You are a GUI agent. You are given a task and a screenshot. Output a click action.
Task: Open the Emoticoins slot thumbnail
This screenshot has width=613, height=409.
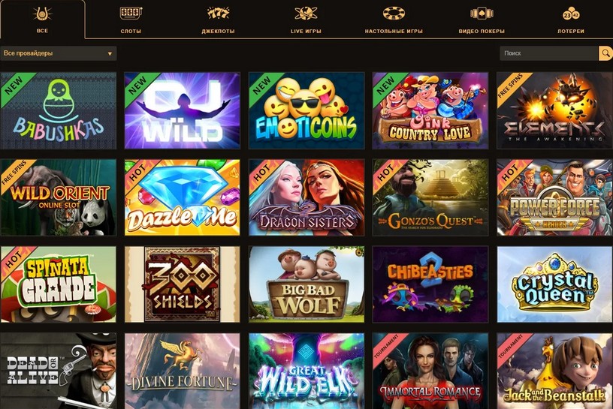pyautogui.click(x=306, y=110)
